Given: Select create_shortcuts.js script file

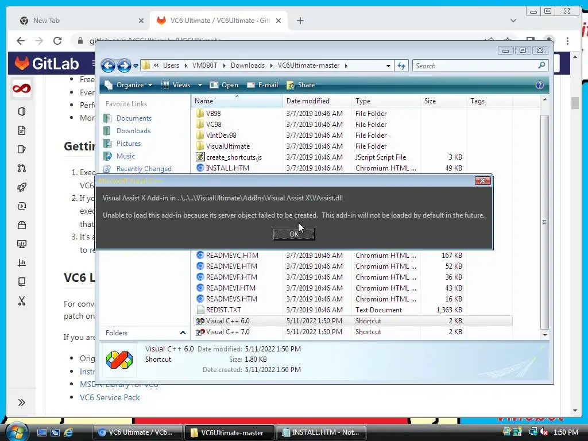Looking at the screenshot, I should pos(234,157).
